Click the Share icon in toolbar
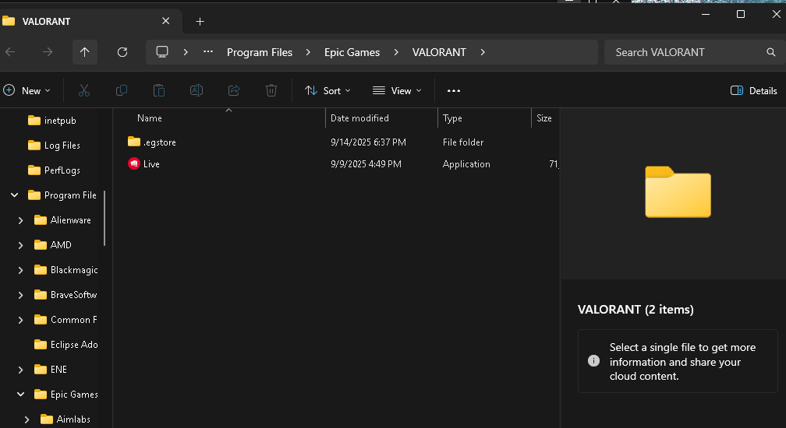Image resolution: width=786 pixels, height=428 pixels. pos(234,90)
